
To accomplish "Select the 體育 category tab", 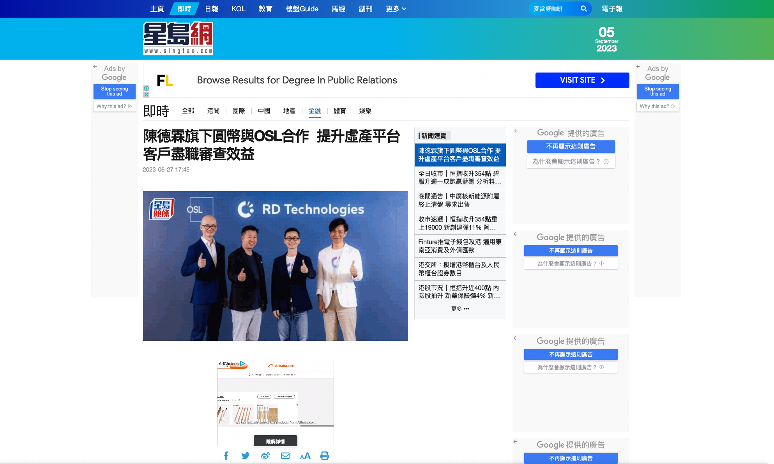I will 340,111.
